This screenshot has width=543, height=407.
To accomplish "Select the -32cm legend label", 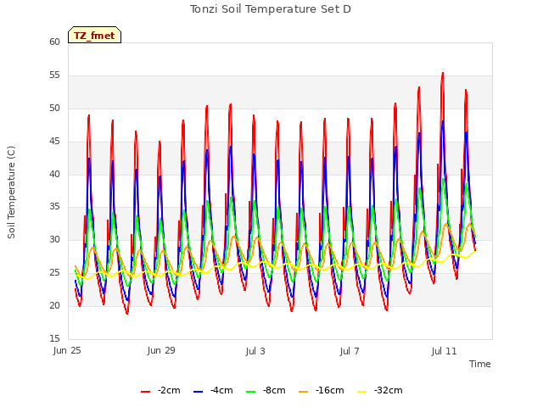I will 389,390.
